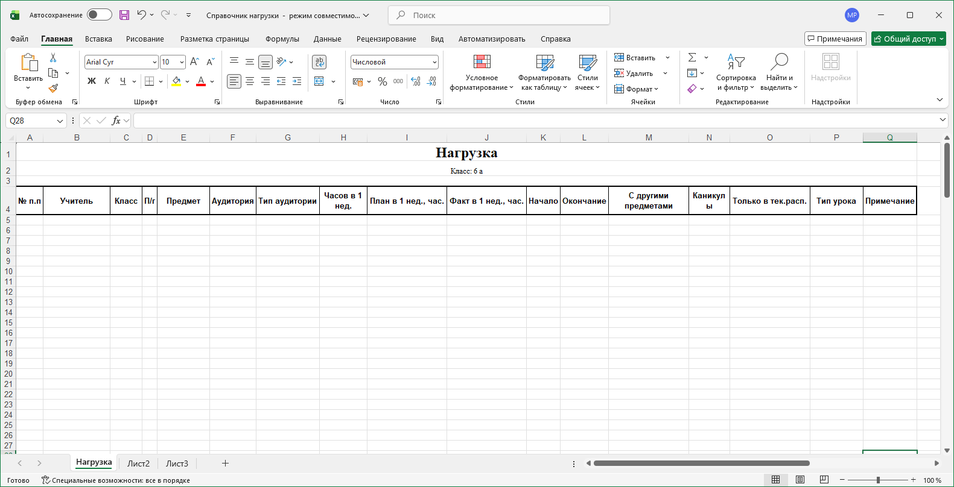Undo the last action
This screenshot has width=954, height=487.
coord(141,15)
